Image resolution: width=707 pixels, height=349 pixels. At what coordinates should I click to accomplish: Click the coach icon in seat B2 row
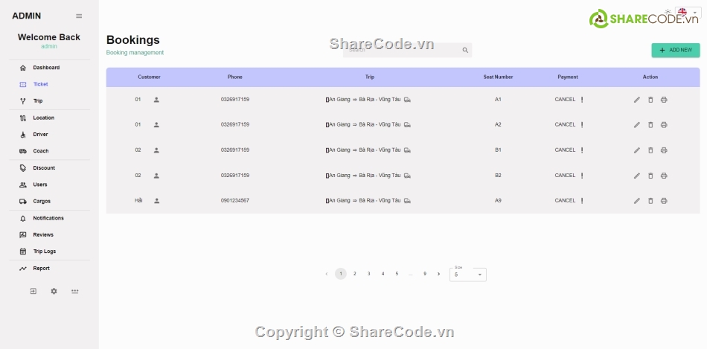coord(407,176)
